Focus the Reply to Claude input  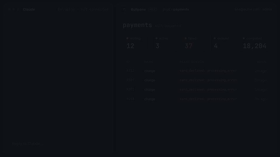click(x=60, y=144)
